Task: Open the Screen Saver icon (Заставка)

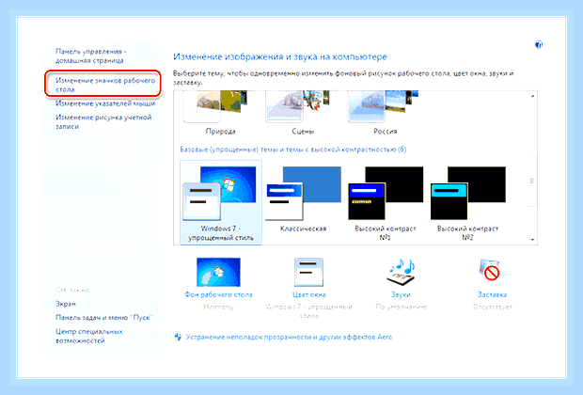Action: pyautogui.click(x=492, y=272)
